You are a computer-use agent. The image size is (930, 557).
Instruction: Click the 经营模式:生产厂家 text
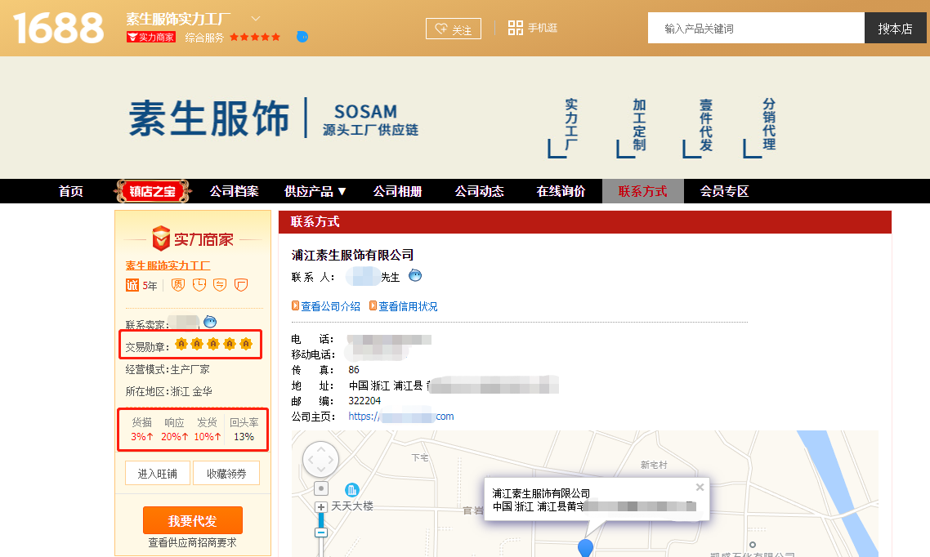pyautogui.click(x=168, y=370)
